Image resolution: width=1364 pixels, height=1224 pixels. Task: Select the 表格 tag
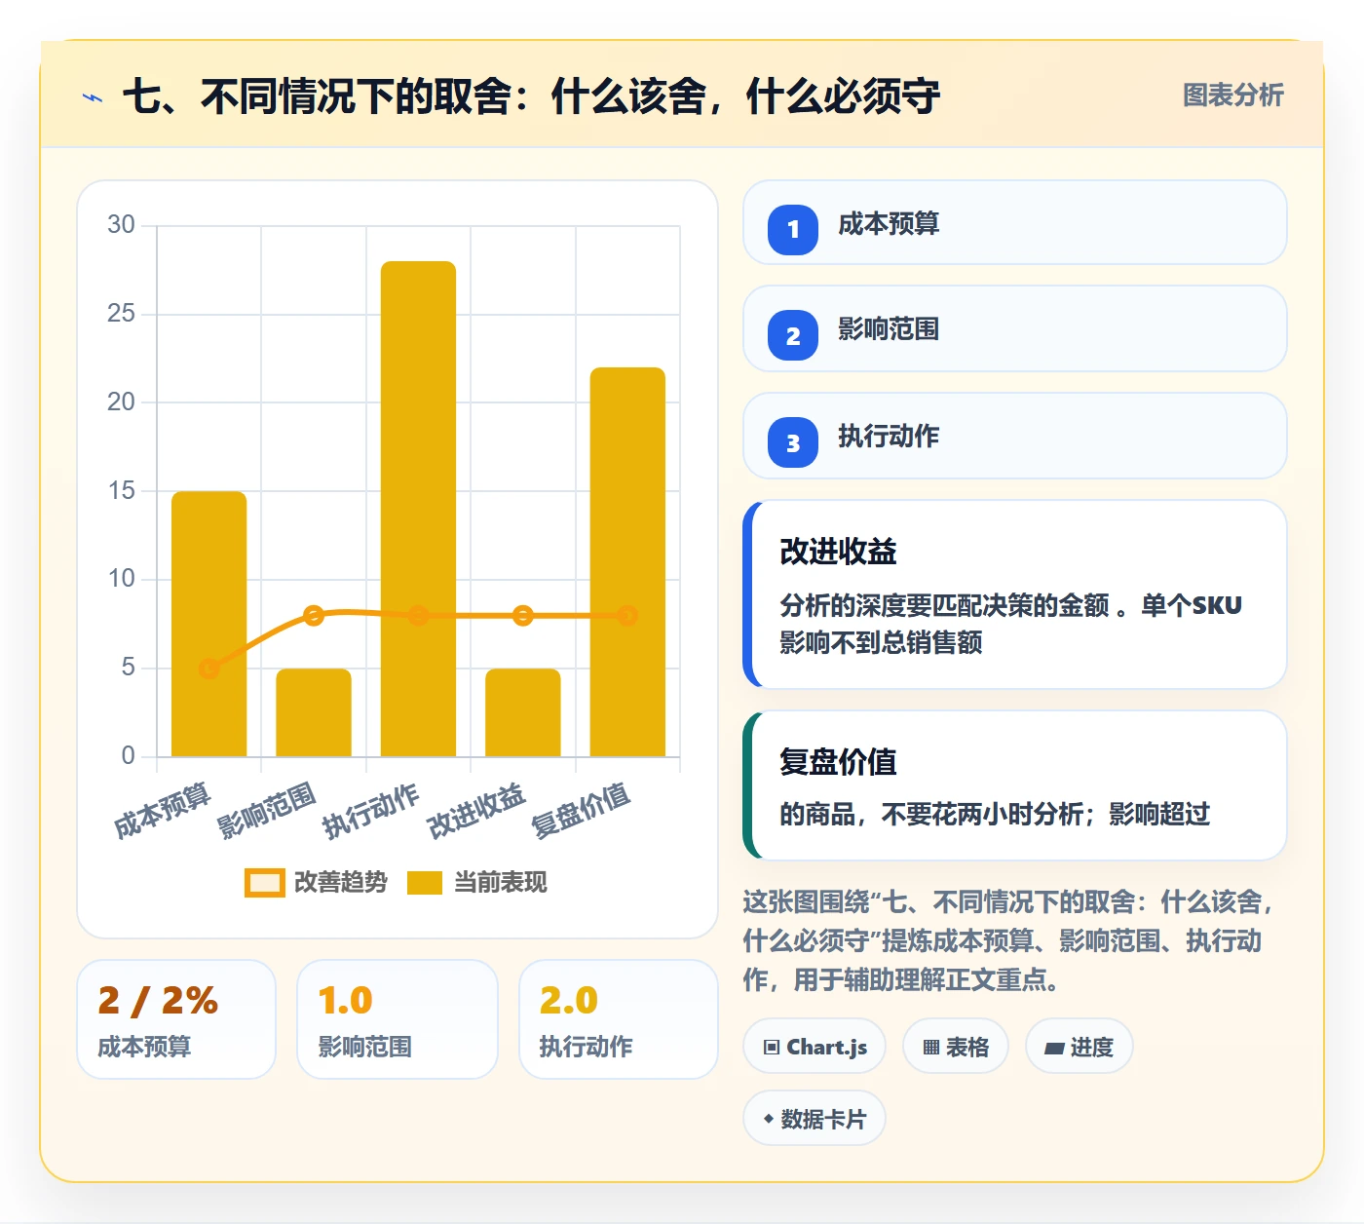956,1047
